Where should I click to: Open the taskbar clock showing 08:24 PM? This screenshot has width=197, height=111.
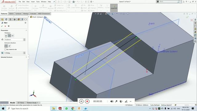coord(186,109)
